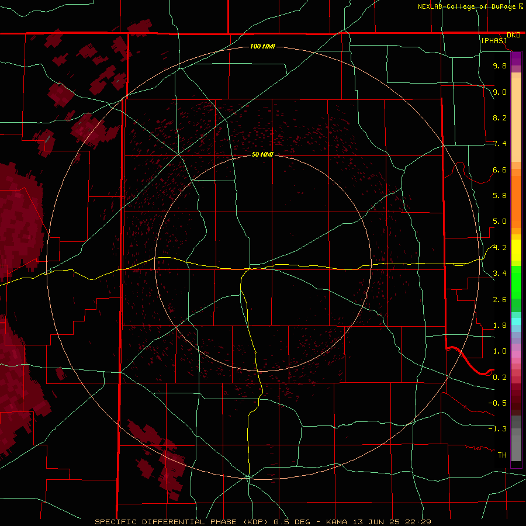This screenshot has height=526, width=526.
Task: Click the -0.5 legend value
Action: pyautogui.click(x=497, y=403)
